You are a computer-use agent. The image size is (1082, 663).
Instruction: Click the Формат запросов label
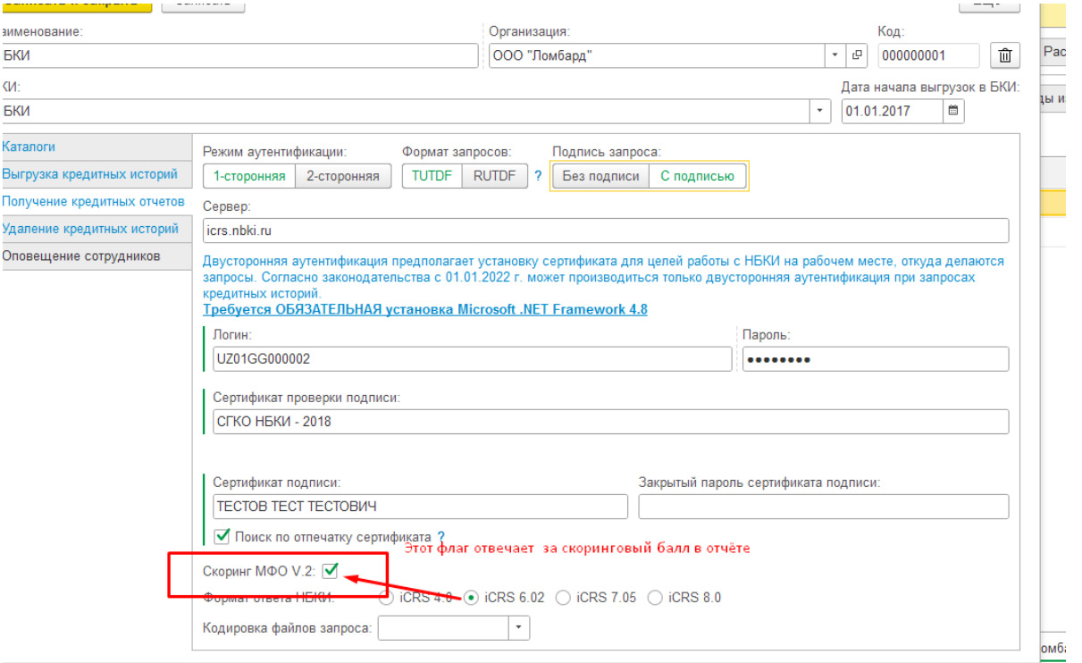click(x=457, y=151)
